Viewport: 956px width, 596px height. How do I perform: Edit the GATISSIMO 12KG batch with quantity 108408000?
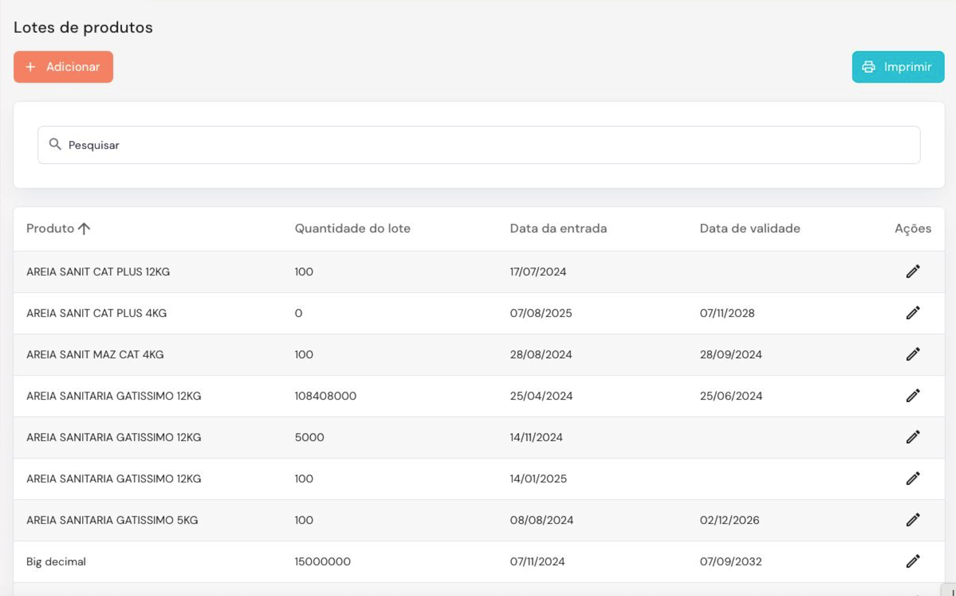pos(912,396)
